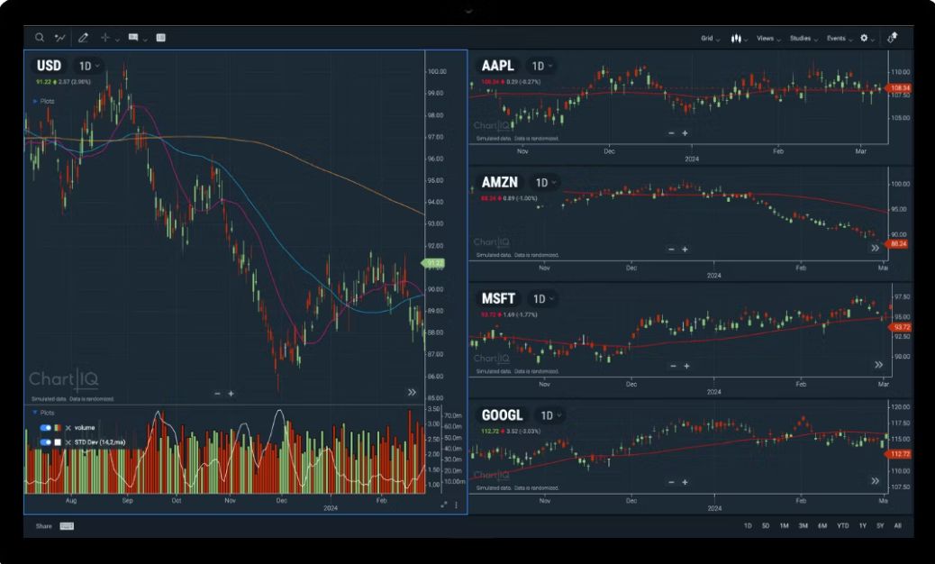Click the STD Dev (14,2,ma) label
The height and width of the screenshot is (564, 935).
tap(100, 442)
